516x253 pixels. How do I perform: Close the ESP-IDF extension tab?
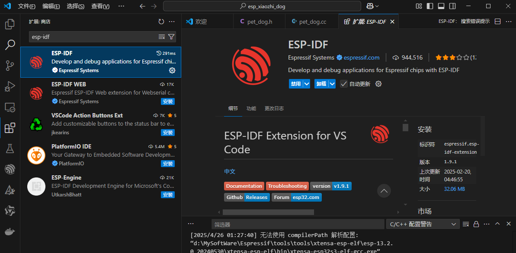(392, 22)
